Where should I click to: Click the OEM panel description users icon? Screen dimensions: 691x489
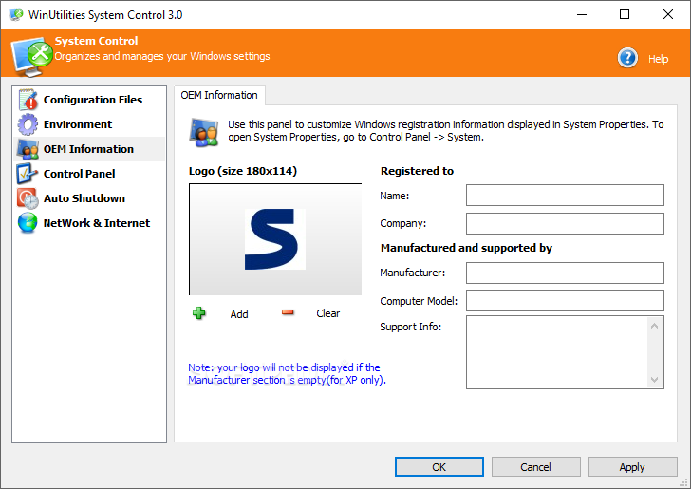pos(203,132)
